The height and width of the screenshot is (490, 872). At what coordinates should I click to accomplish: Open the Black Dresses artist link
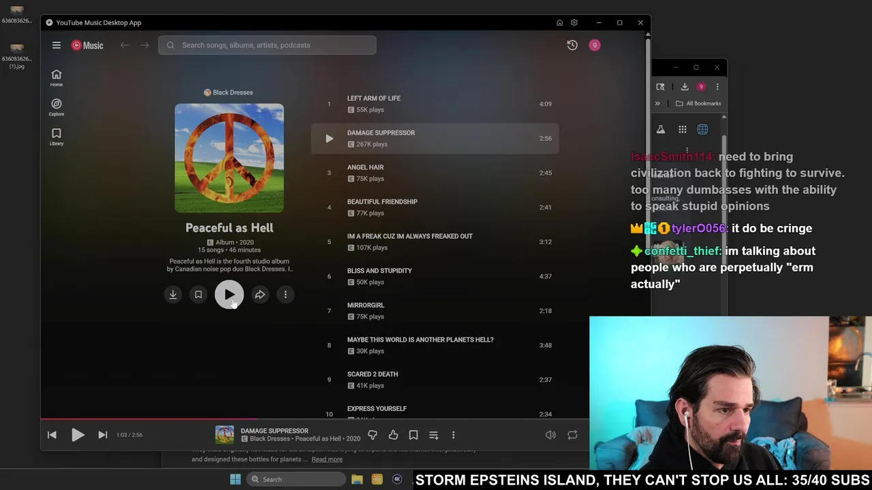pos(229,93)
